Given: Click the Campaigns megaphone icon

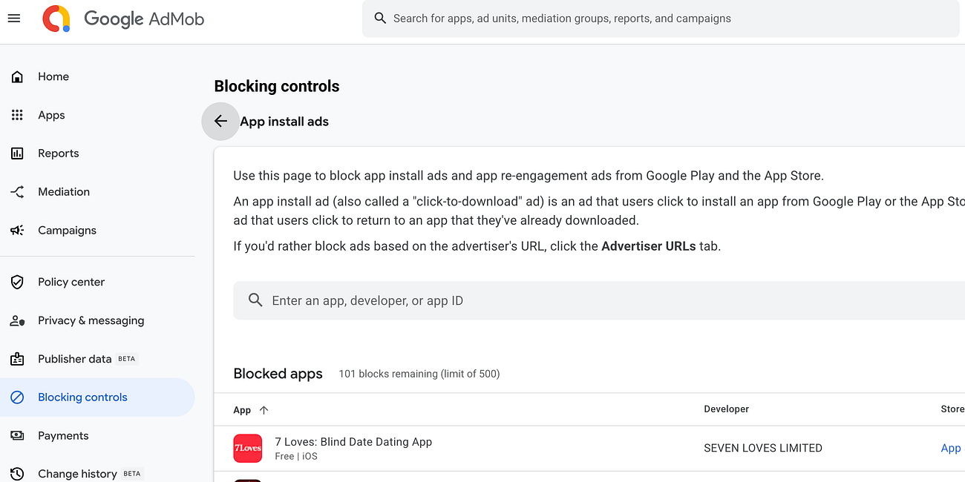Looking at the screenshot, I should click(17, 231).
